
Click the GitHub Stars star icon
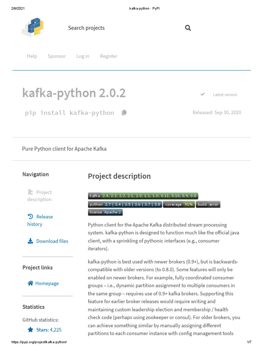tap(30, 330)
